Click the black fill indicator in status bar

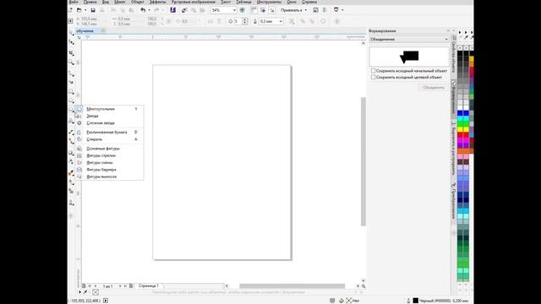point(416,301)
